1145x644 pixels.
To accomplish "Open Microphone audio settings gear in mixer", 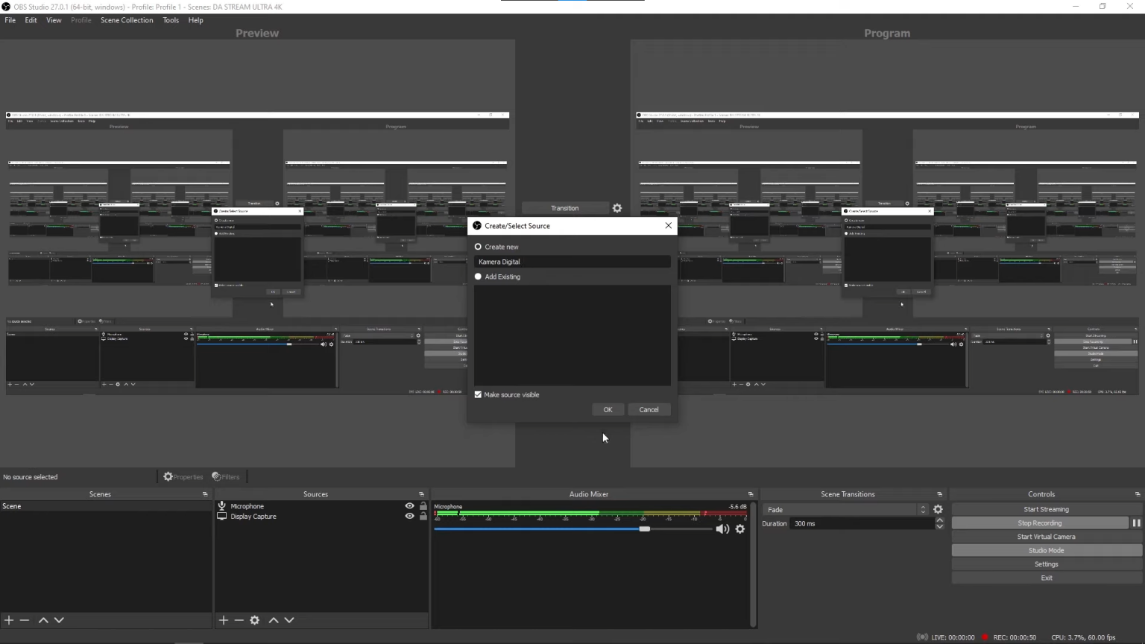I will (740, 529).
